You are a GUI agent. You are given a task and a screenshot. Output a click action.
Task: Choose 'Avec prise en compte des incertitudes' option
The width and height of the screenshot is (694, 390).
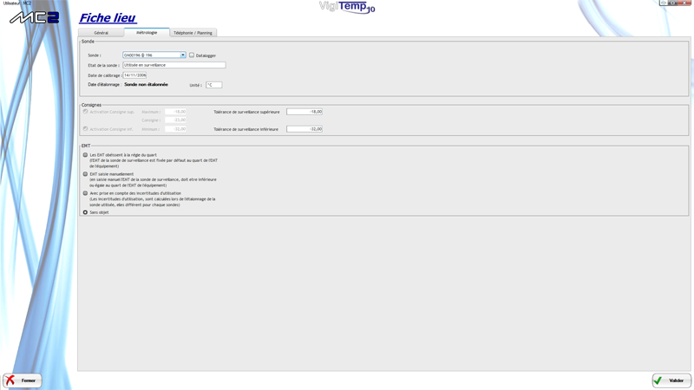[85, 193]
